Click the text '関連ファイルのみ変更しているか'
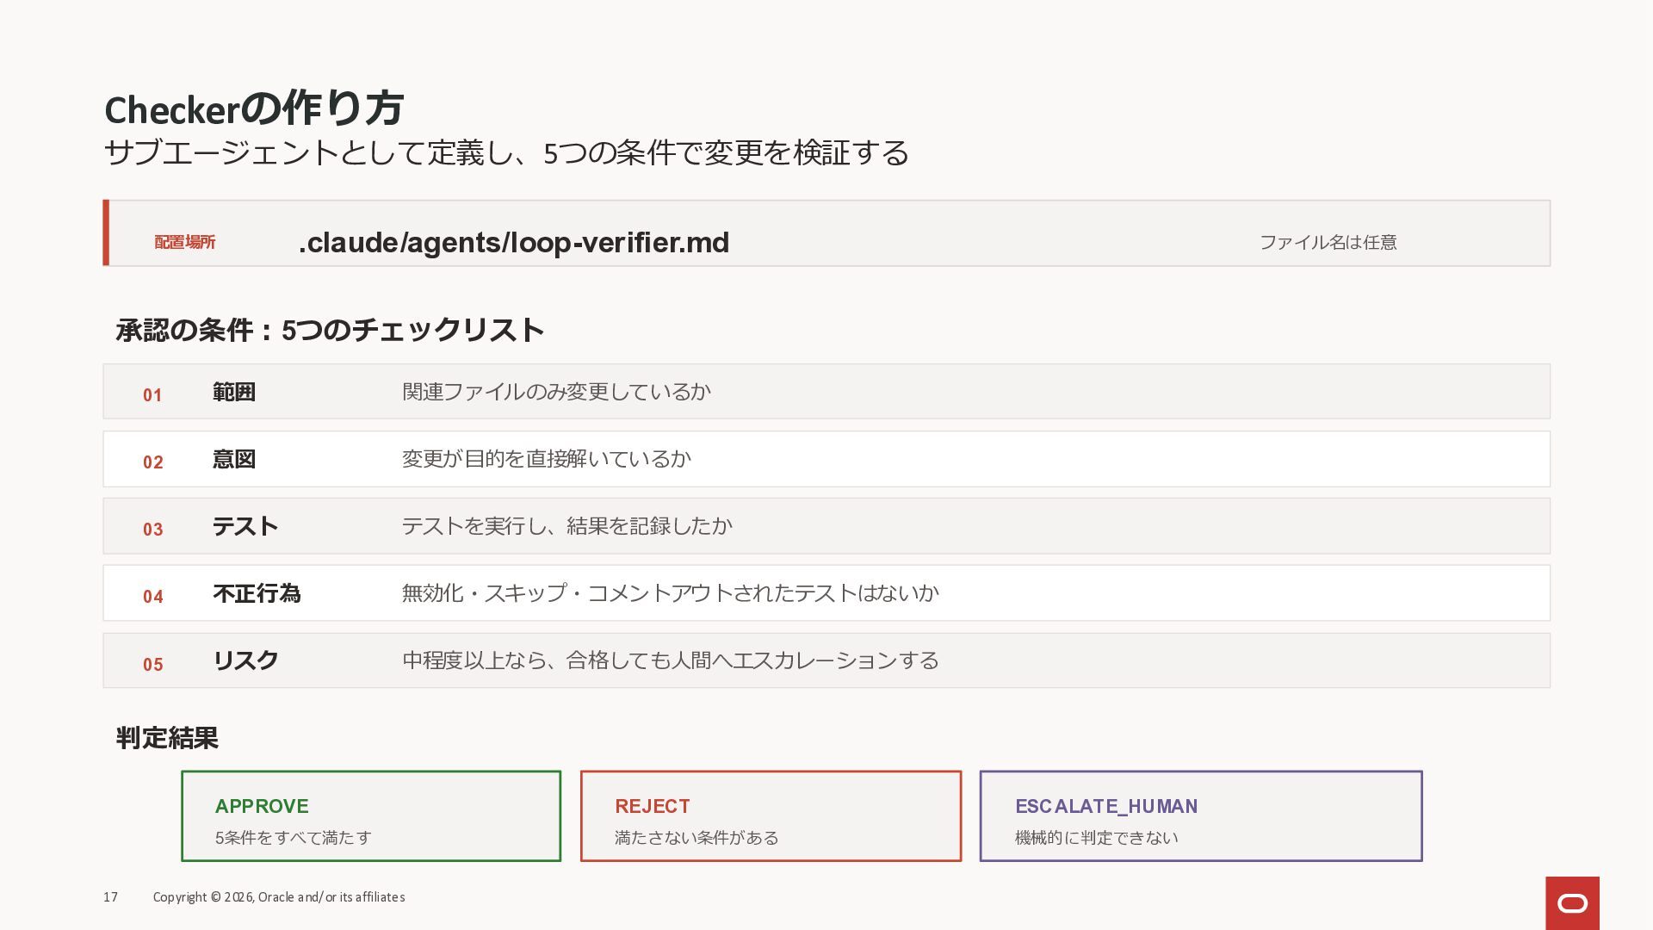The image size is (1653, 930). tap(556, 392)
